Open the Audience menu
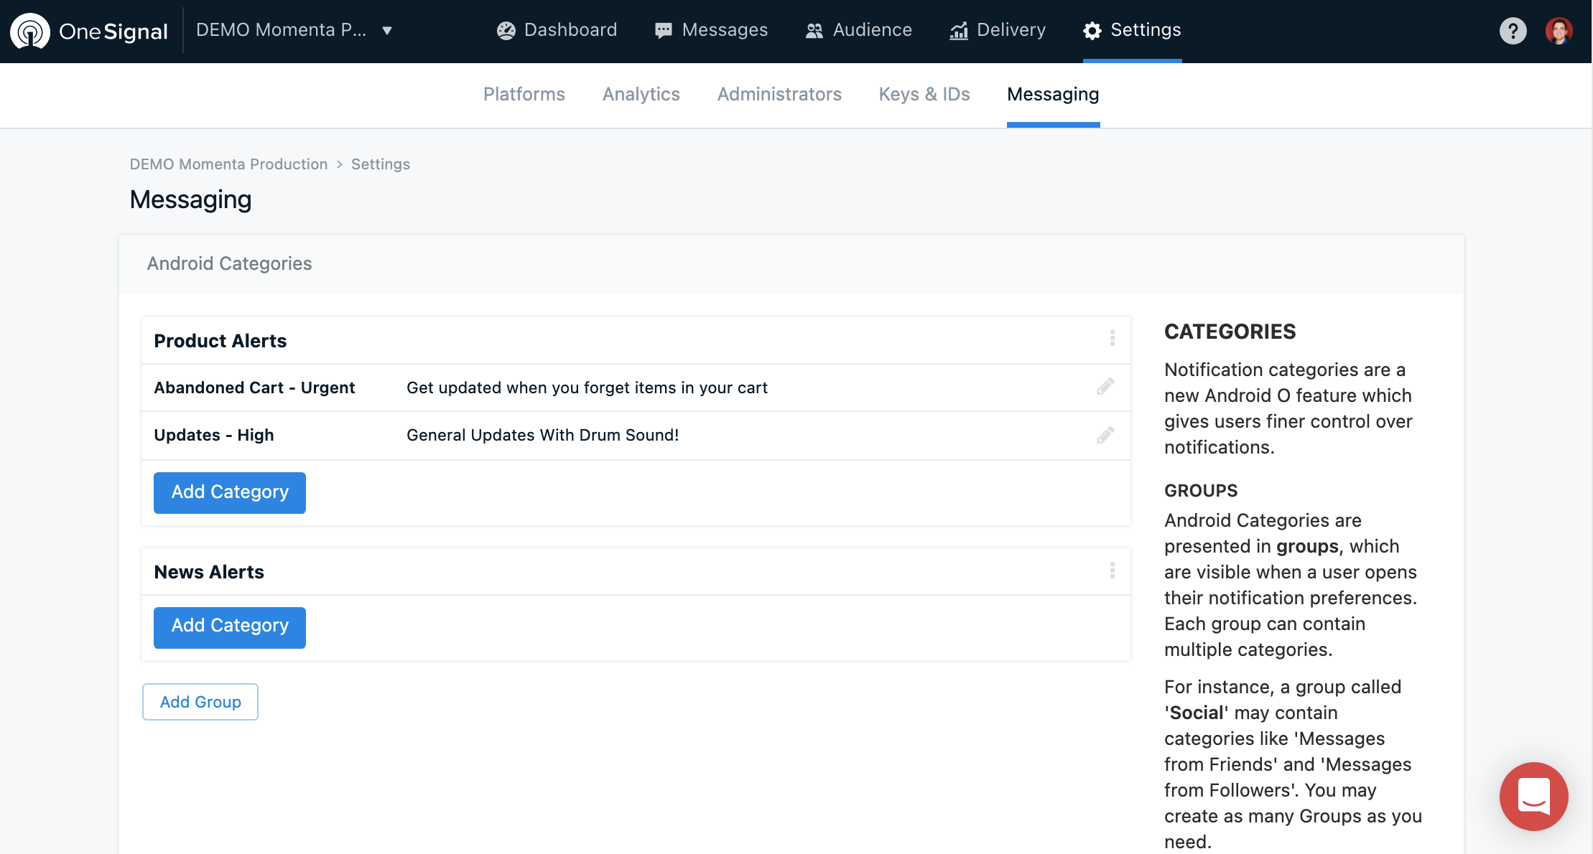The width and height of the screenshot is (1593, 854). click(859, 30)
